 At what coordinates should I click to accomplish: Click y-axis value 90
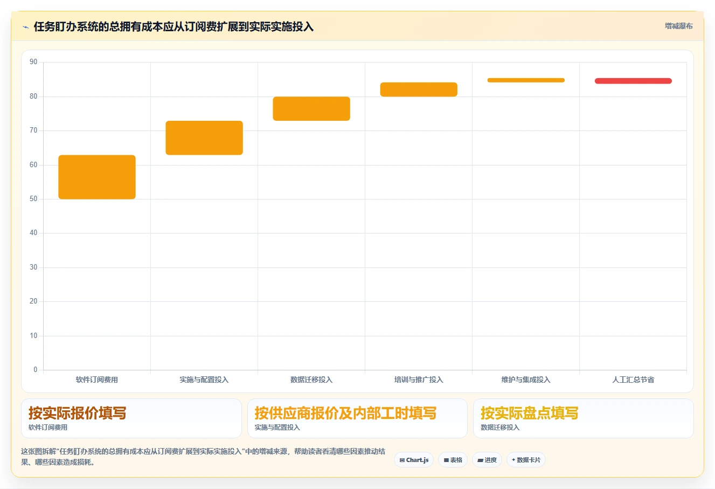coord(33,62)
